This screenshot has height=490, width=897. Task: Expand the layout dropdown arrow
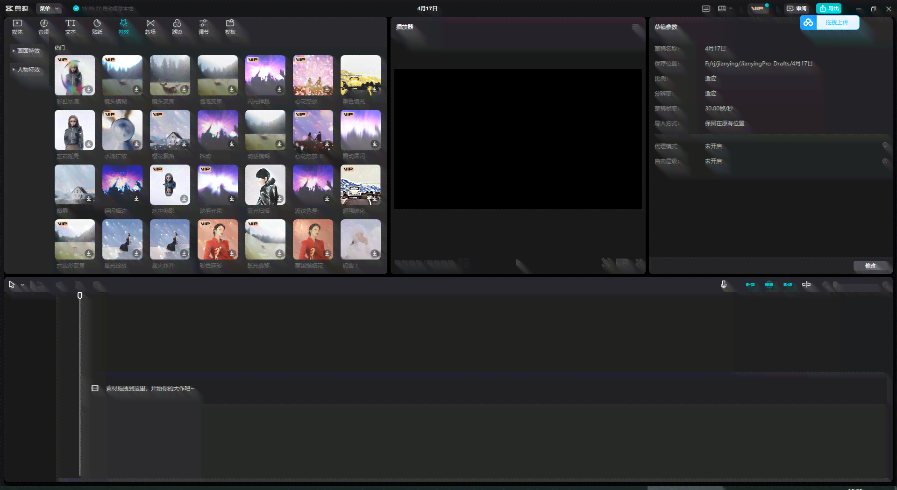tap(731, 8)
